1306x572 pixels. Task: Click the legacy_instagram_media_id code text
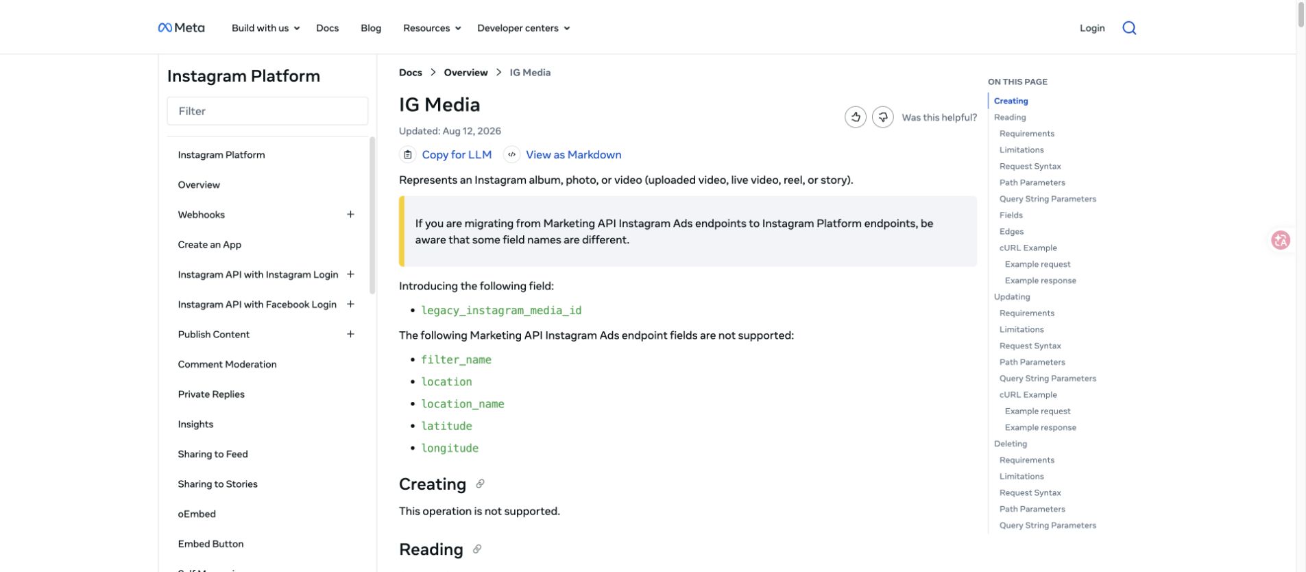pyautogui.click(x=501, y=310)
